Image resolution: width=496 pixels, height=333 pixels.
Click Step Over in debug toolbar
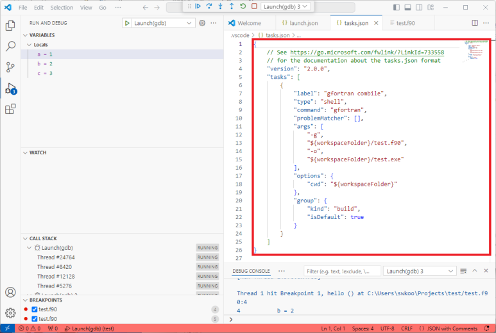[209, 6]
